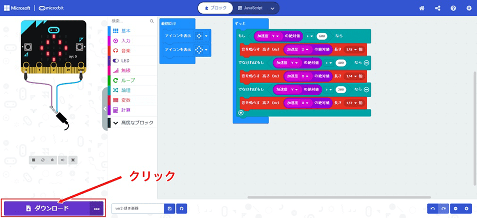Redo the change
The image size is (477, 218).
coord(444,208)
